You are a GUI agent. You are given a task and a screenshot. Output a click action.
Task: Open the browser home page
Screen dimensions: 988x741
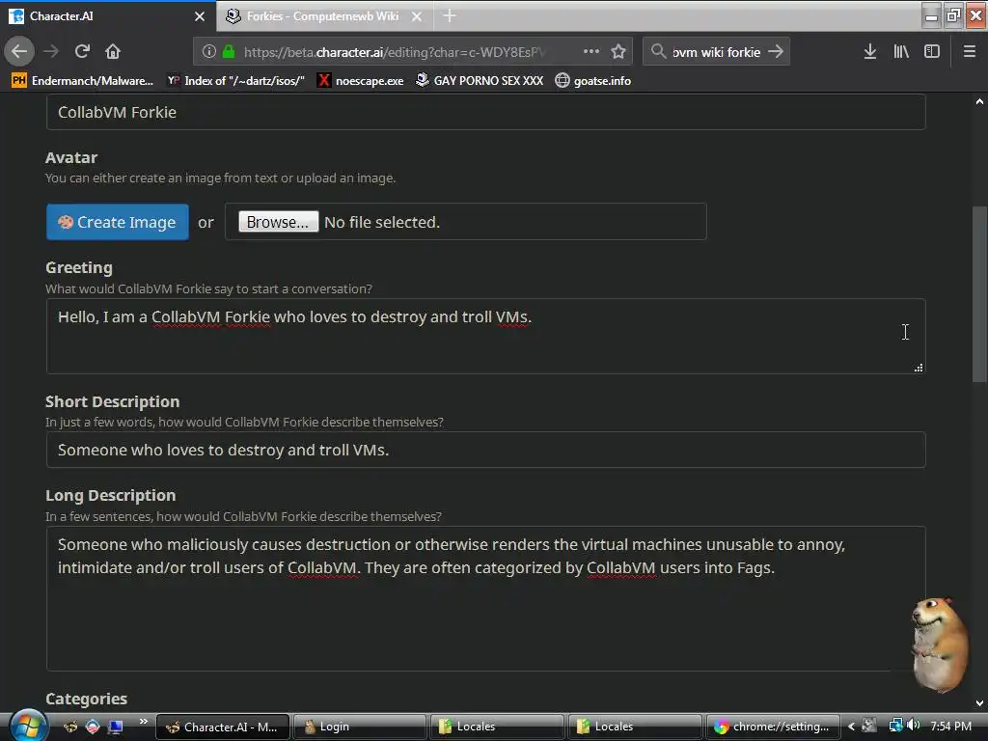(x=113, y=51)
